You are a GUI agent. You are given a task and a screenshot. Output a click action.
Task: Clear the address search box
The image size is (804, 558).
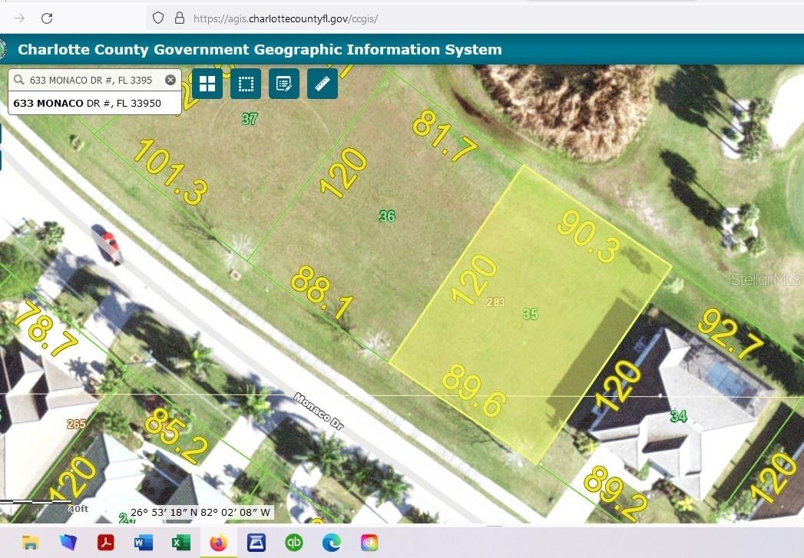pos(170,80)
